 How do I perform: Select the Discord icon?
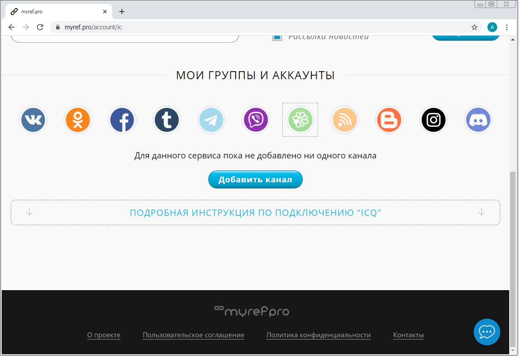coord(478,120)
